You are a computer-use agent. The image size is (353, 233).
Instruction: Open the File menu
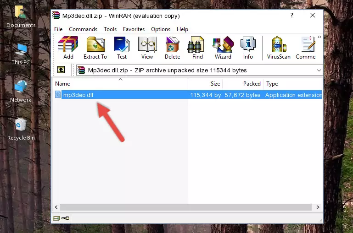coord(58,29)
